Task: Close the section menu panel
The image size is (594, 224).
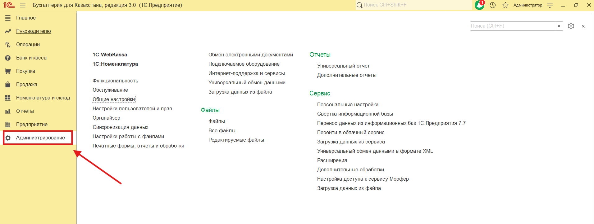Action: tap(583, 26)
